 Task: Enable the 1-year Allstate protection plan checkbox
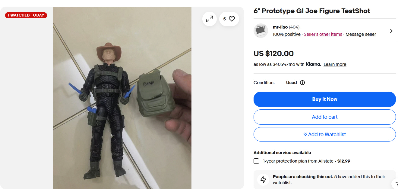coord(256,161)
